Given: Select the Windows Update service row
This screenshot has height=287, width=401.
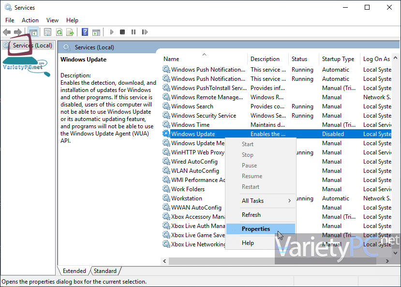Looking at the screenshot, I should (277, 134).
